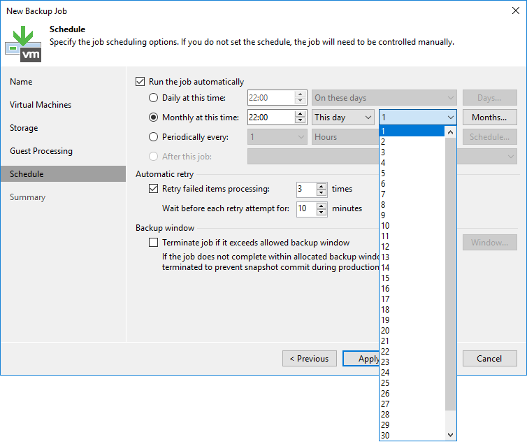This screenshot has height=442, width=527.
Task: Increase the monthly time spinner up arrow
Action: click(x=301, y=114)
